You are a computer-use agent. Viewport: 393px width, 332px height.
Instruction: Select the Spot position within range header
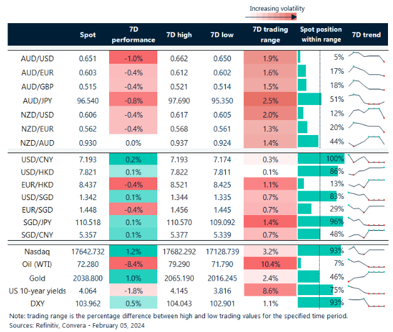click(320, 35)
